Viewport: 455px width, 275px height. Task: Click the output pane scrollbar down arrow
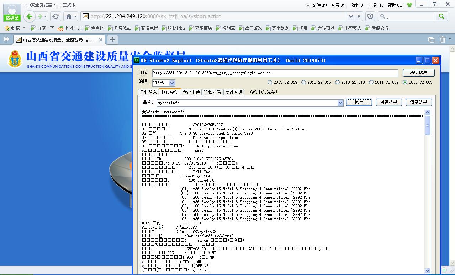[428, 271]
